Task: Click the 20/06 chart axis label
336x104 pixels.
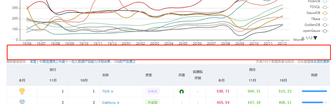Action: tap(197, 43)
